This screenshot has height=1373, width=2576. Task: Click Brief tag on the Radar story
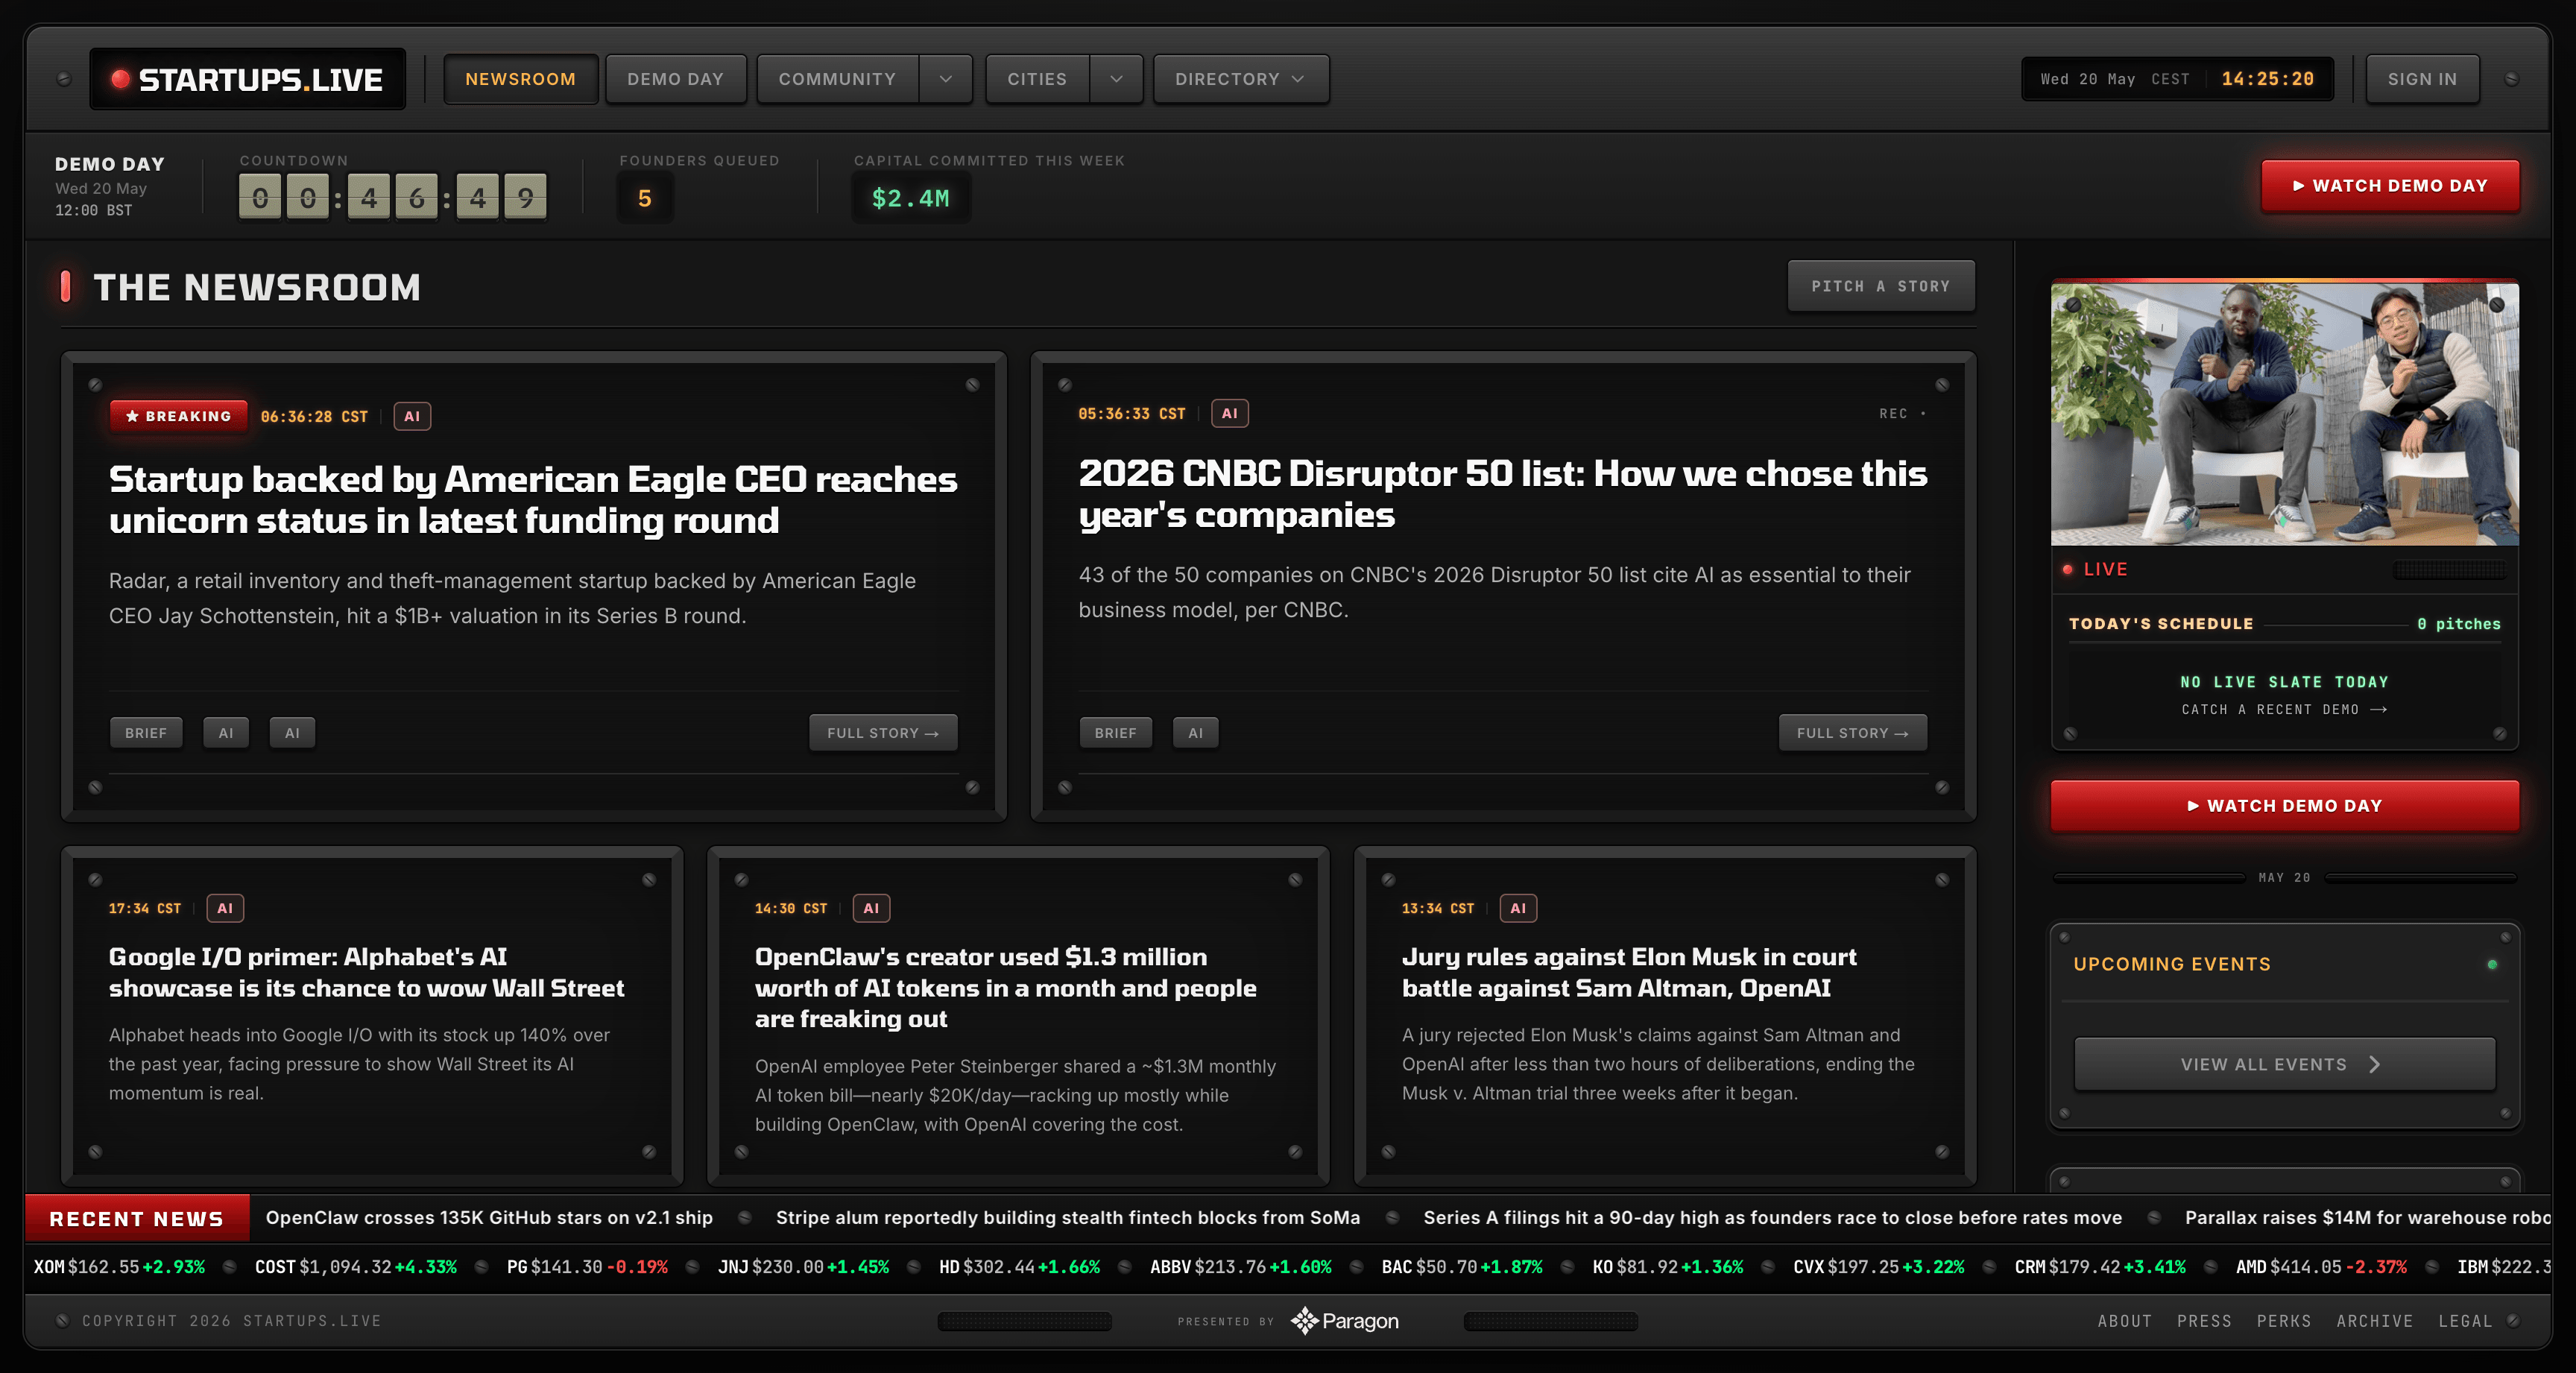pos(146,733)
